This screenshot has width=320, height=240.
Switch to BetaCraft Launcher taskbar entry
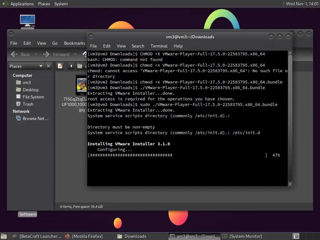[37, 236]
